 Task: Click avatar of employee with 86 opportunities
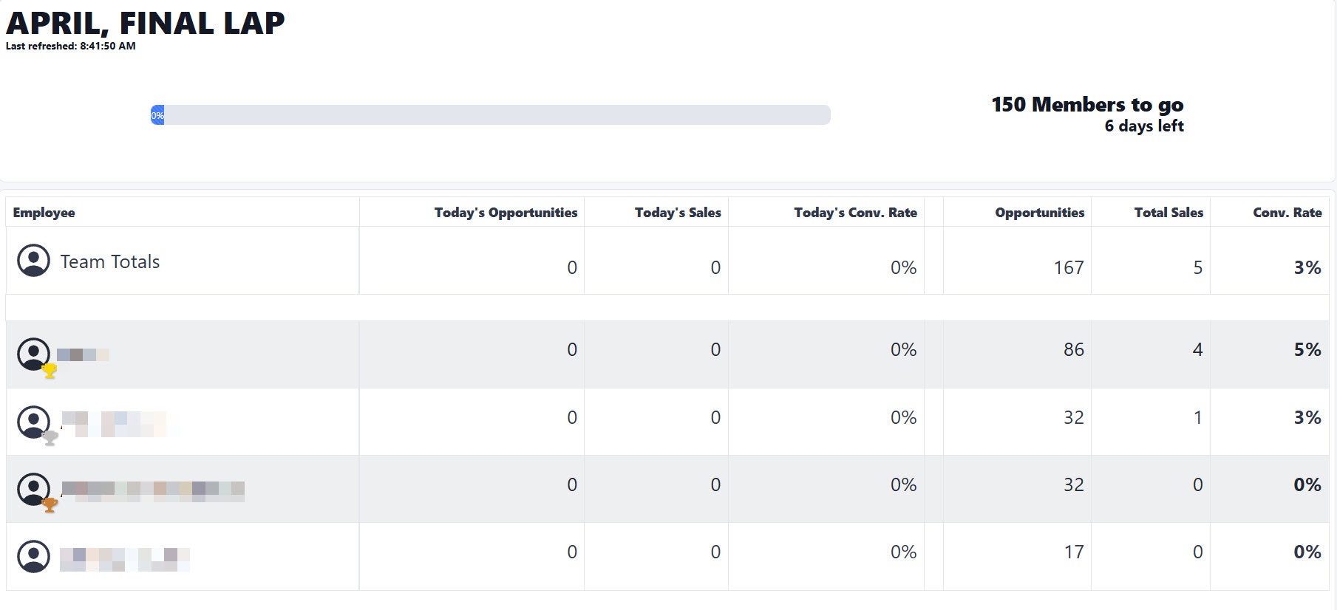tap(33, 354)
